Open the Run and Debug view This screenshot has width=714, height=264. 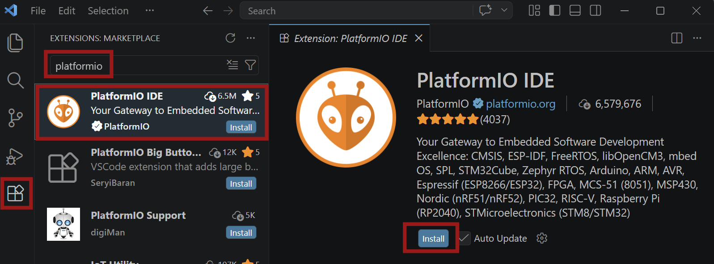point(15,156)
